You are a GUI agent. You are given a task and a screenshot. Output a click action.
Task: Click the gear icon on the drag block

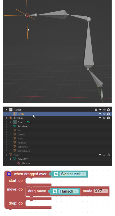[x=9, y=174]
